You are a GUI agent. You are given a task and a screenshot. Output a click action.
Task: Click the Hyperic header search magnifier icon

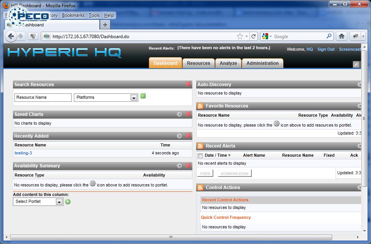(x=356, y=64)
